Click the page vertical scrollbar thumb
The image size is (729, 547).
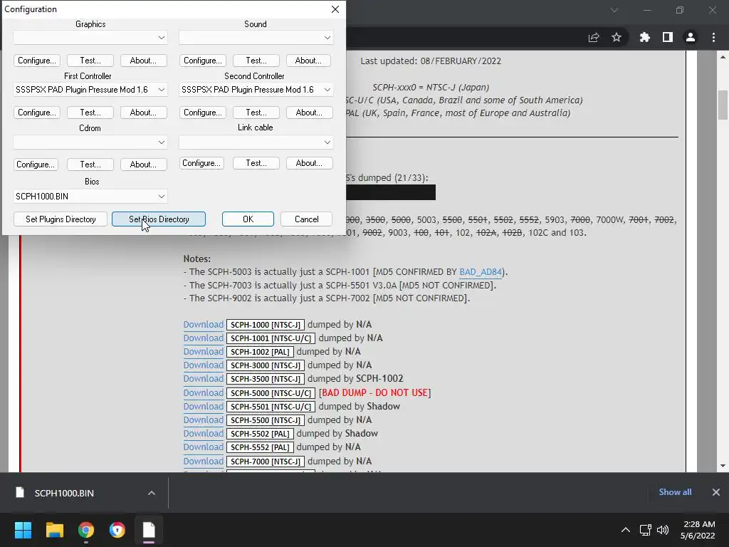[723, 105]
